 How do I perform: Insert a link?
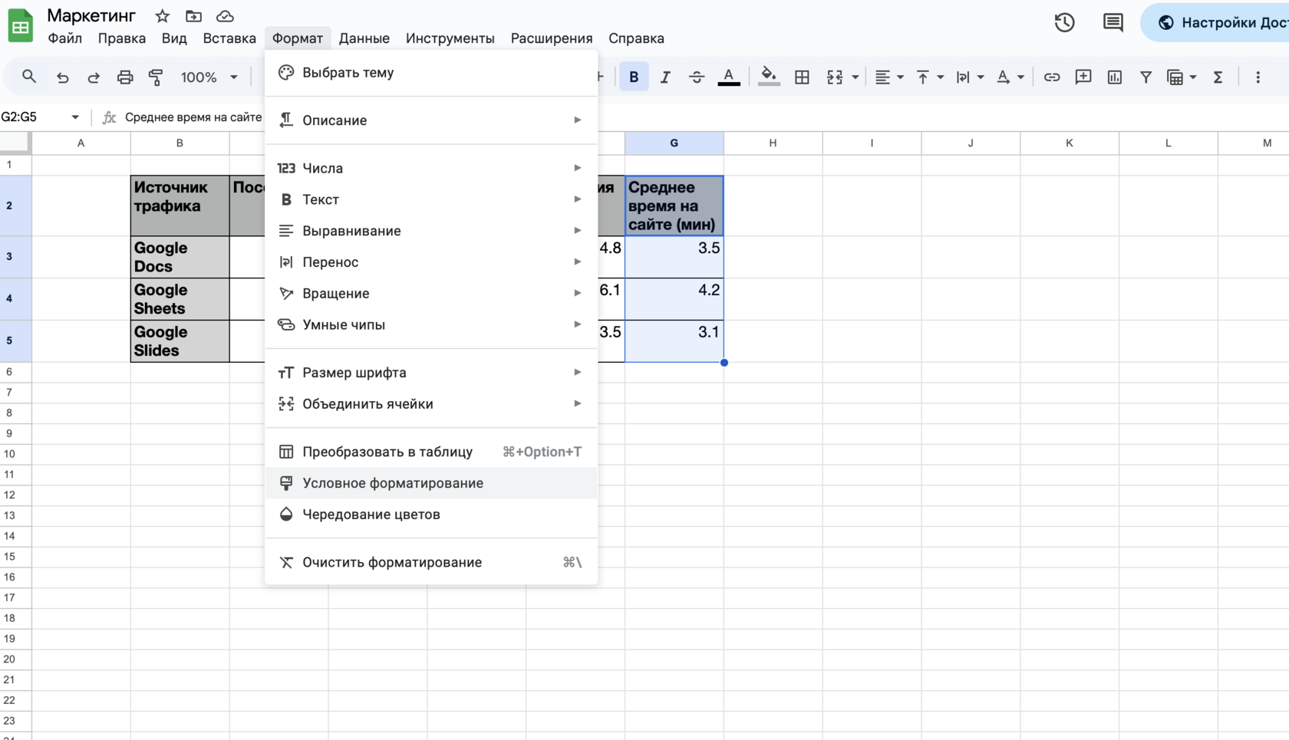[1052, 77]
